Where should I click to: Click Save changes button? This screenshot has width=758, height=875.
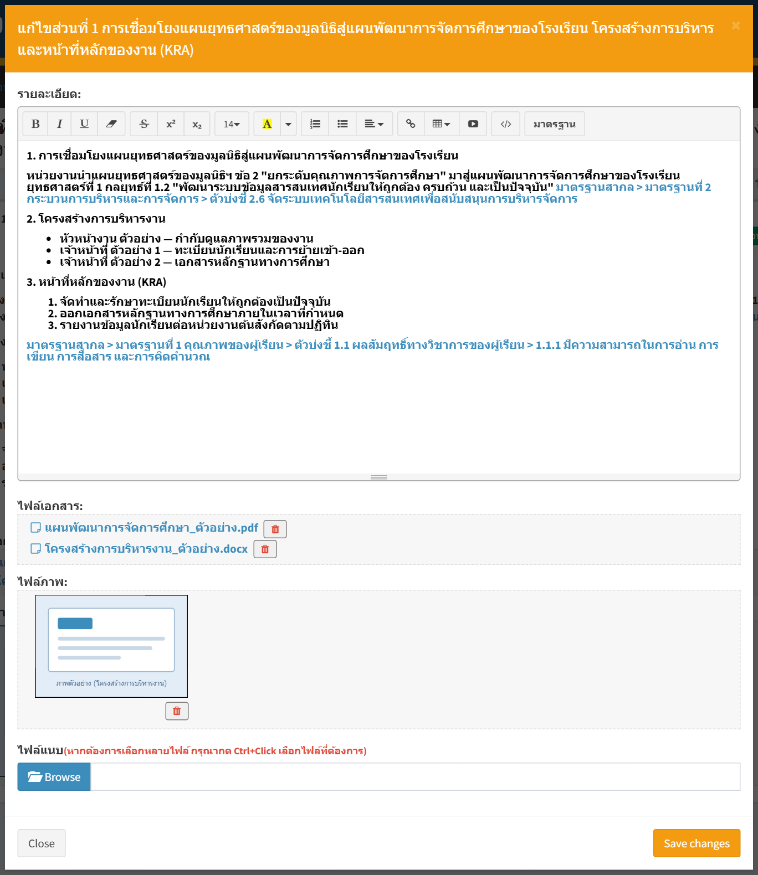[x=696, y=843]
